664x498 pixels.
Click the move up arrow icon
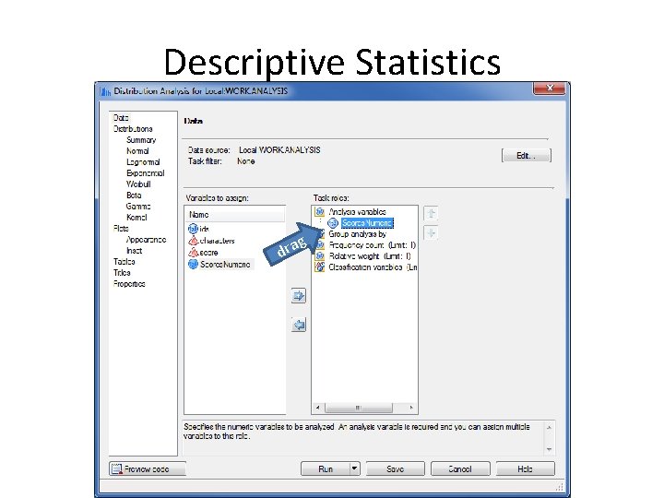tap(431, 213)
